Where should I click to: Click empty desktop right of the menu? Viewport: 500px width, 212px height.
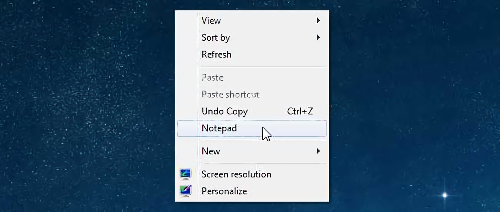404,96
